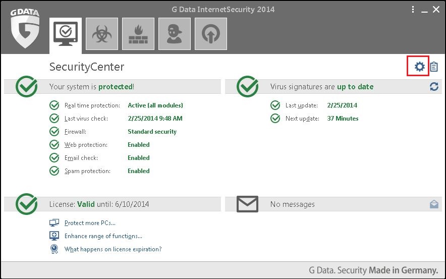
Task: Open Protect more PCs... link
Action: click(90, 223)
